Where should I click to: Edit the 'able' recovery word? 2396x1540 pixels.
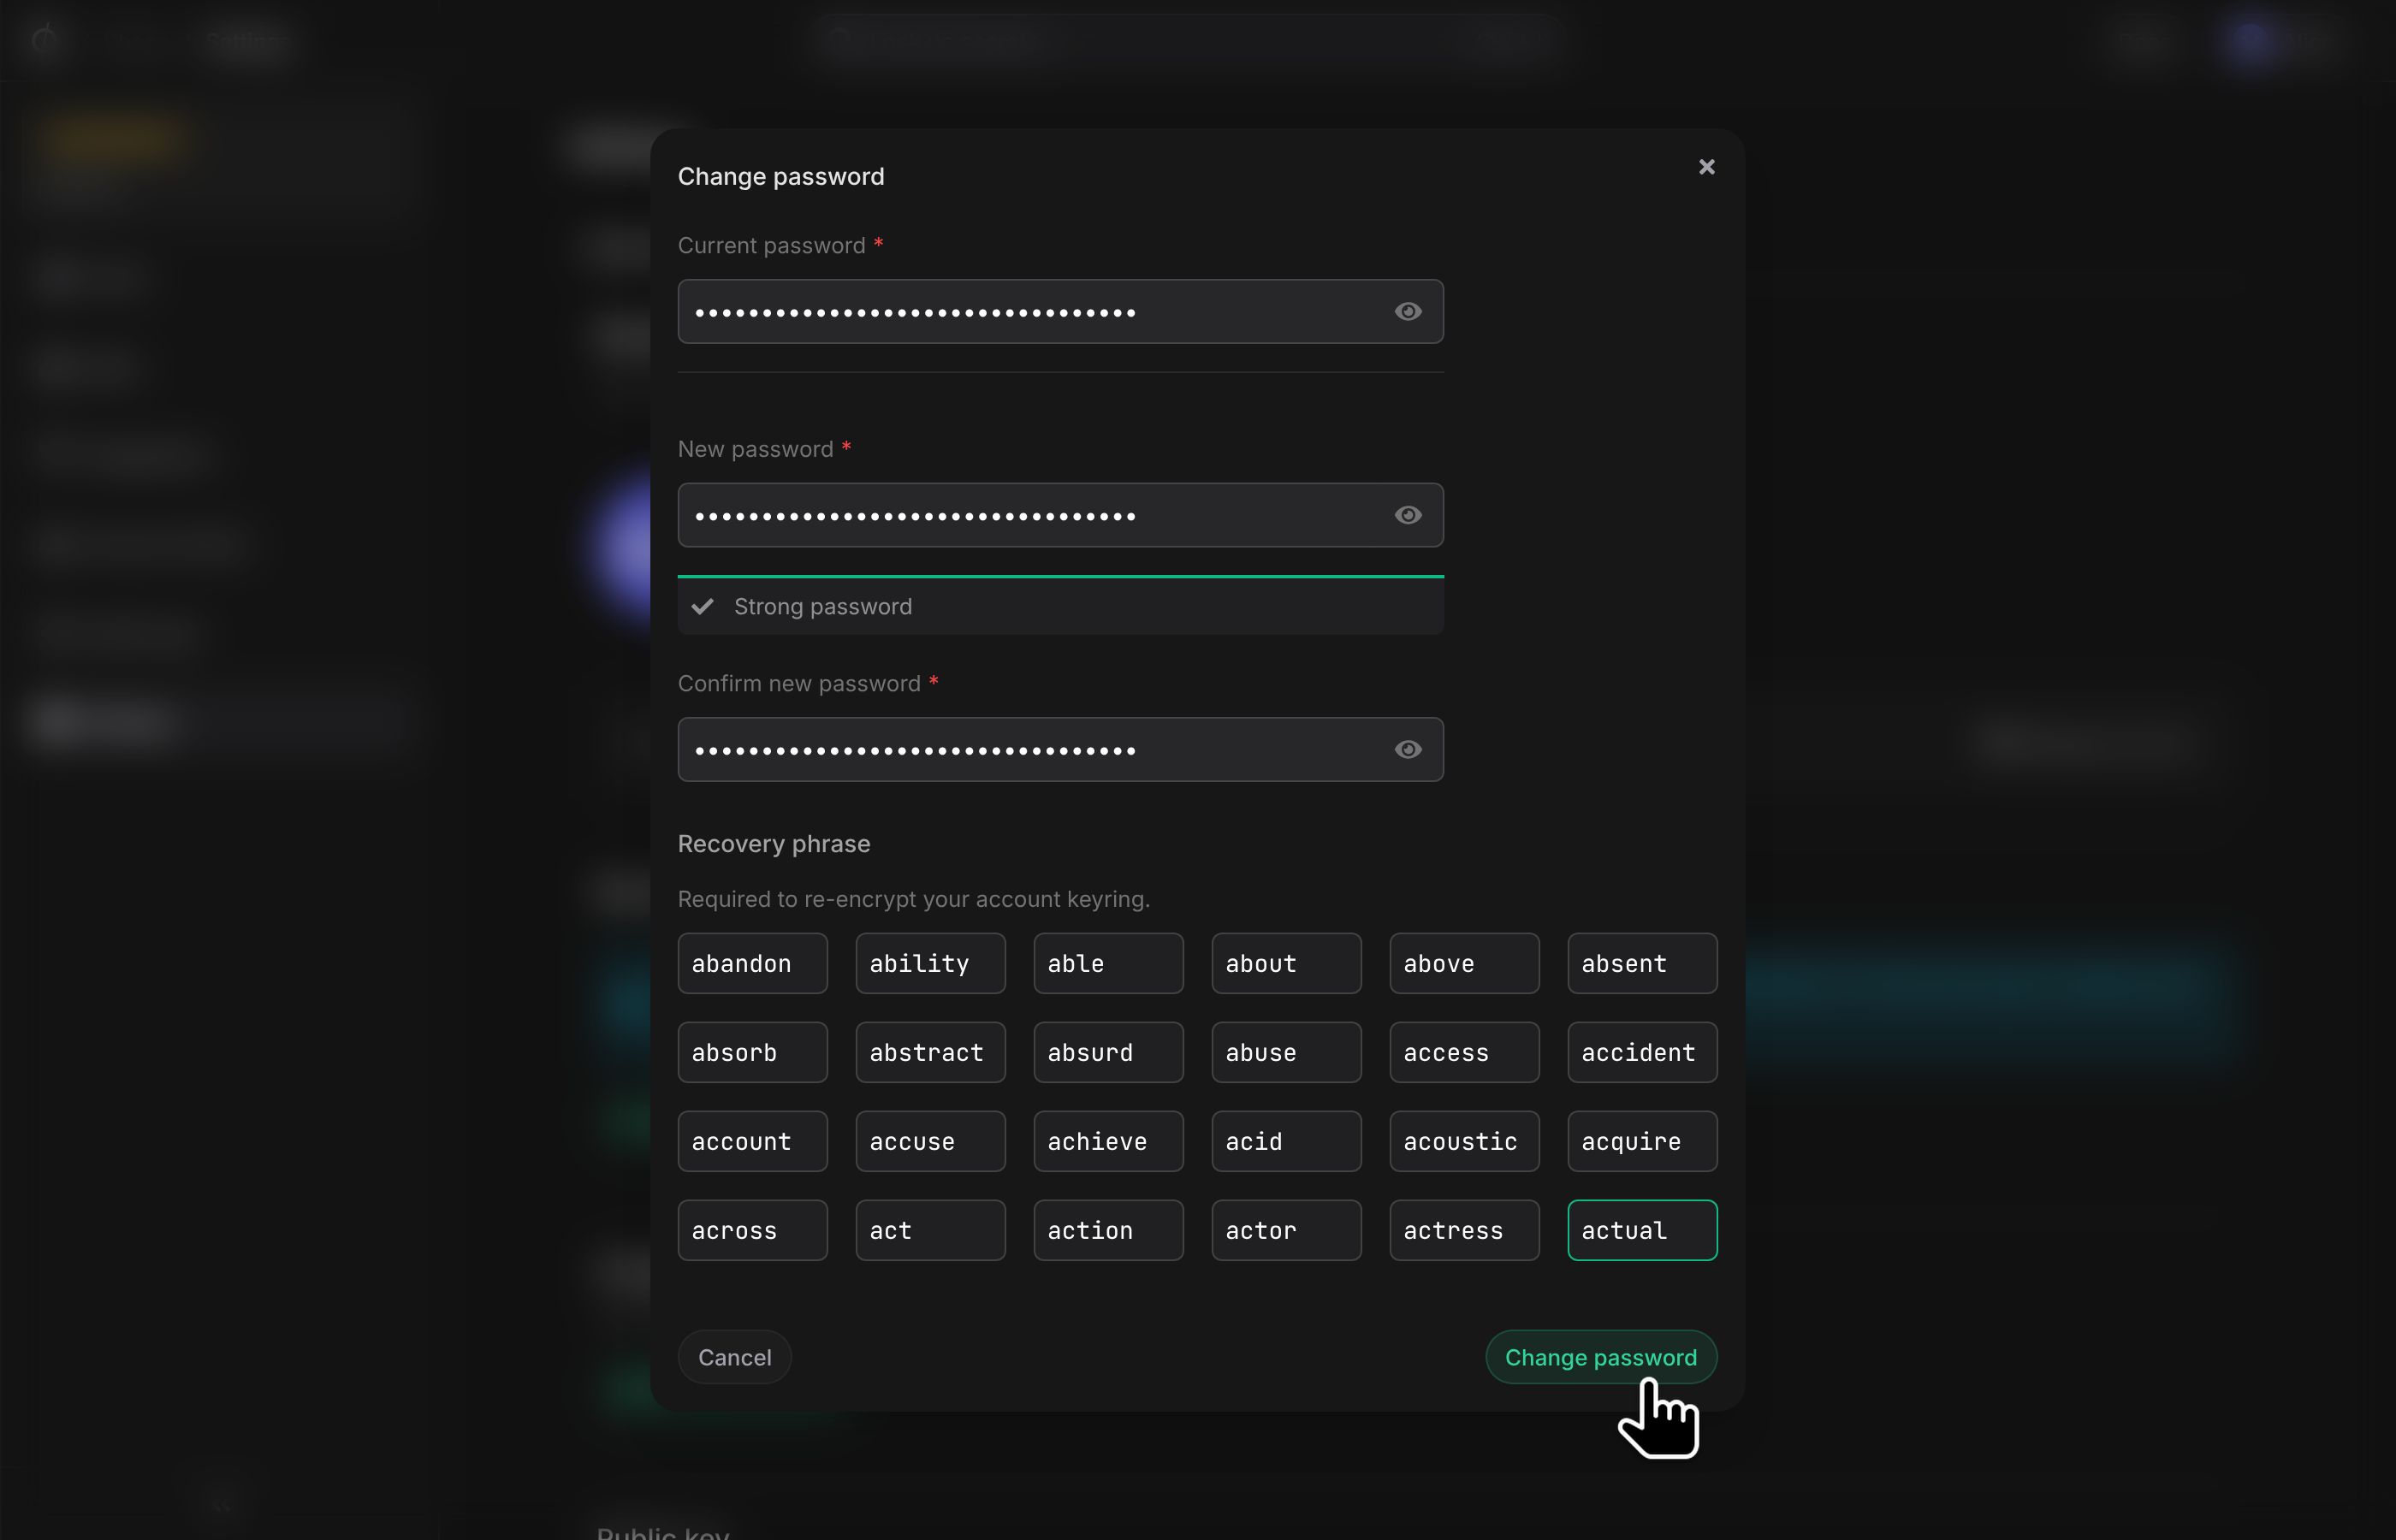point(1108,963)
